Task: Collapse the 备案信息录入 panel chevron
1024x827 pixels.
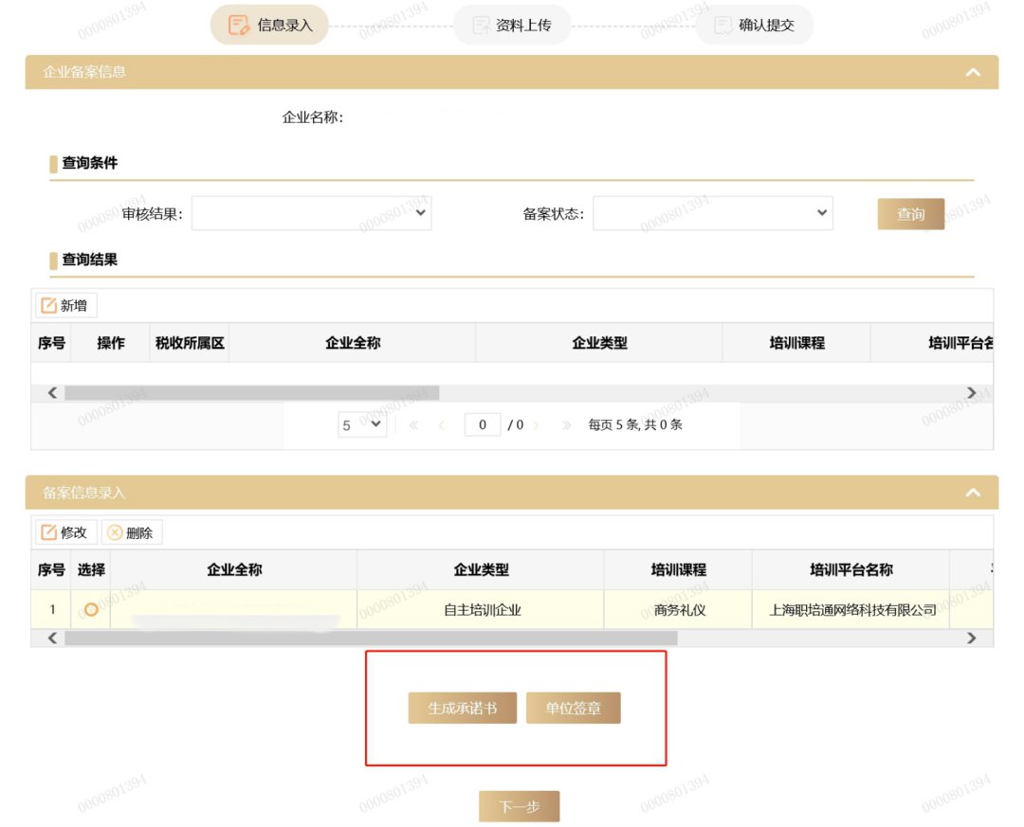Action: coord(972,493)
